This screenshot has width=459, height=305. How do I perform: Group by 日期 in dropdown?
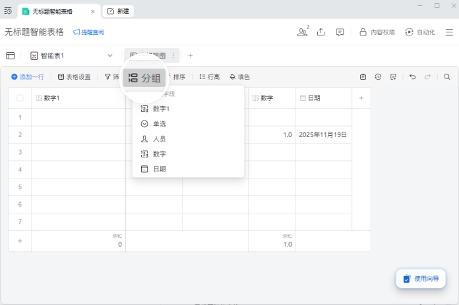(188, 169)
